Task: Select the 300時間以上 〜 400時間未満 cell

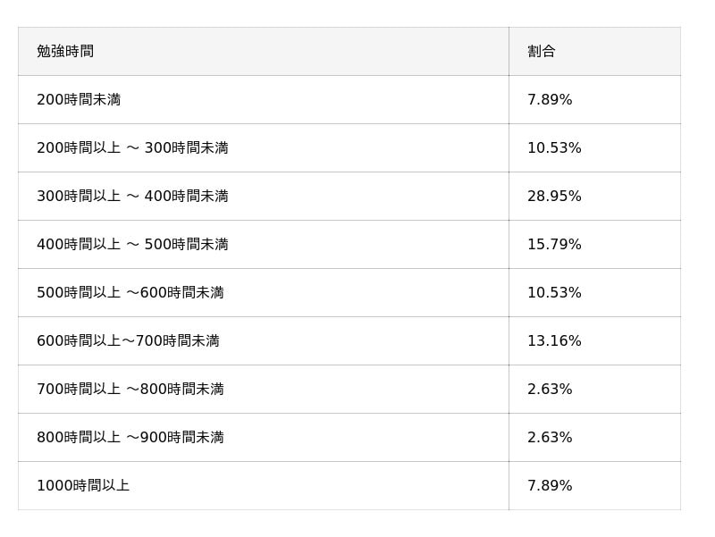Action: click(x=132, y=197)
